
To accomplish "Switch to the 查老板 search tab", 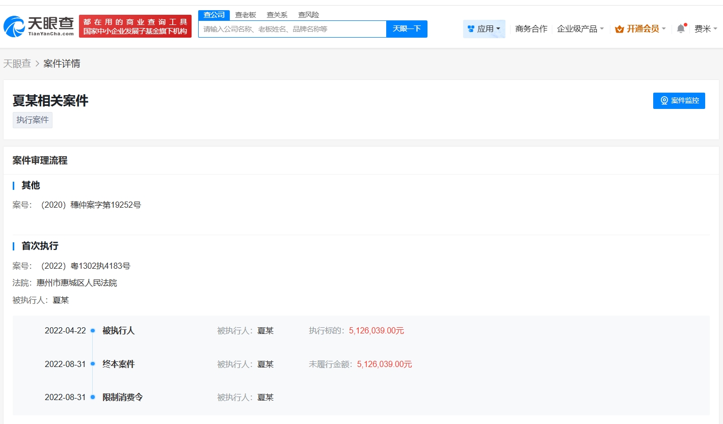I will coord(246,15).
